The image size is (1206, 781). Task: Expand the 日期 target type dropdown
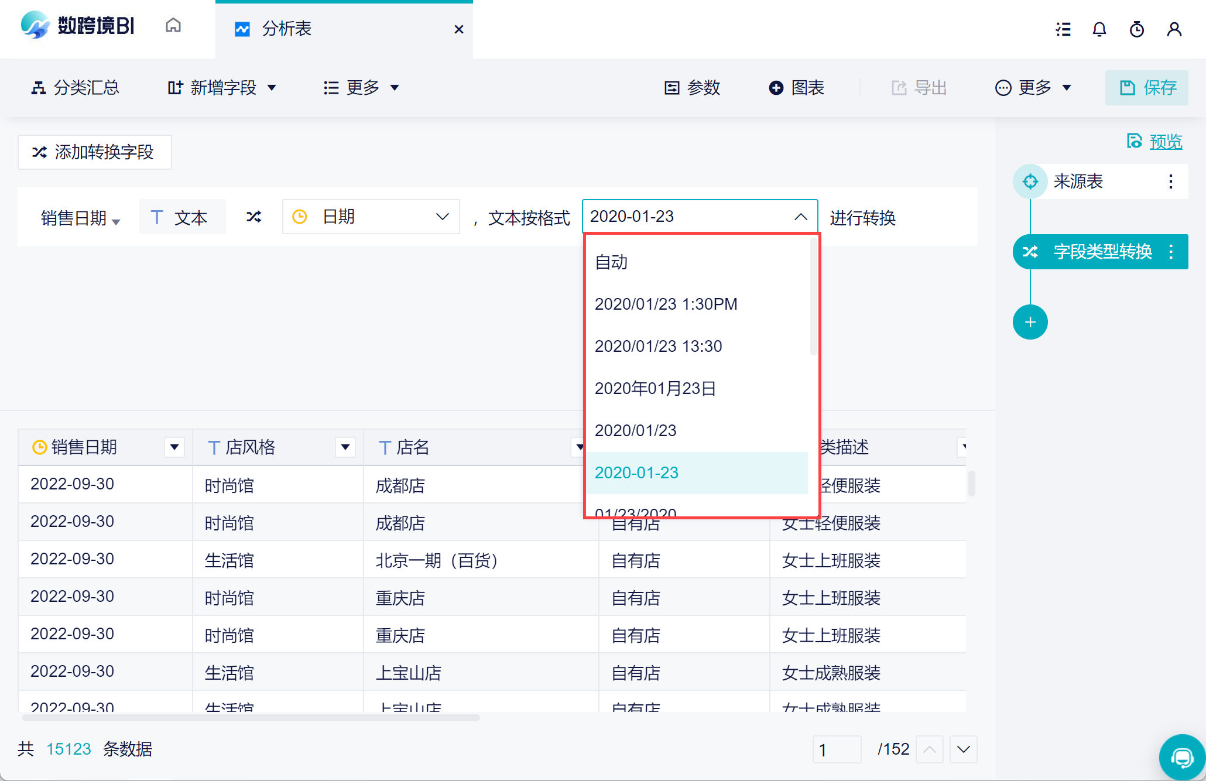click(x=371, y=217)
